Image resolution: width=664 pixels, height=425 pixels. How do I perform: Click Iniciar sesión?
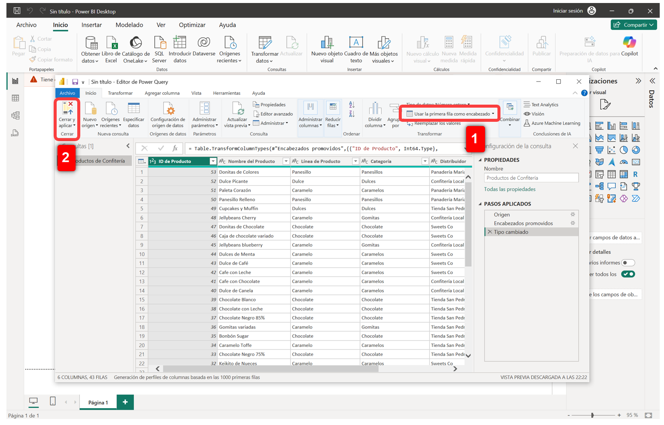pyautogui.click(x=568, y=11)
